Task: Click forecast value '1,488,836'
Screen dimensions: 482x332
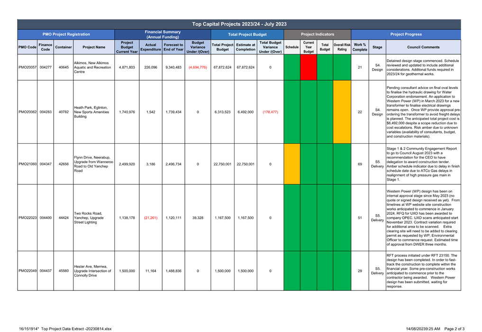Action: point(173,271)
